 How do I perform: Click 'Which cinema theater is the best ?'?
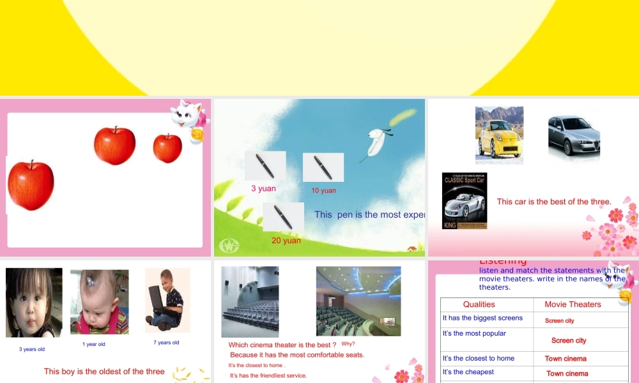pyautogui.click(x=282, y=345)
